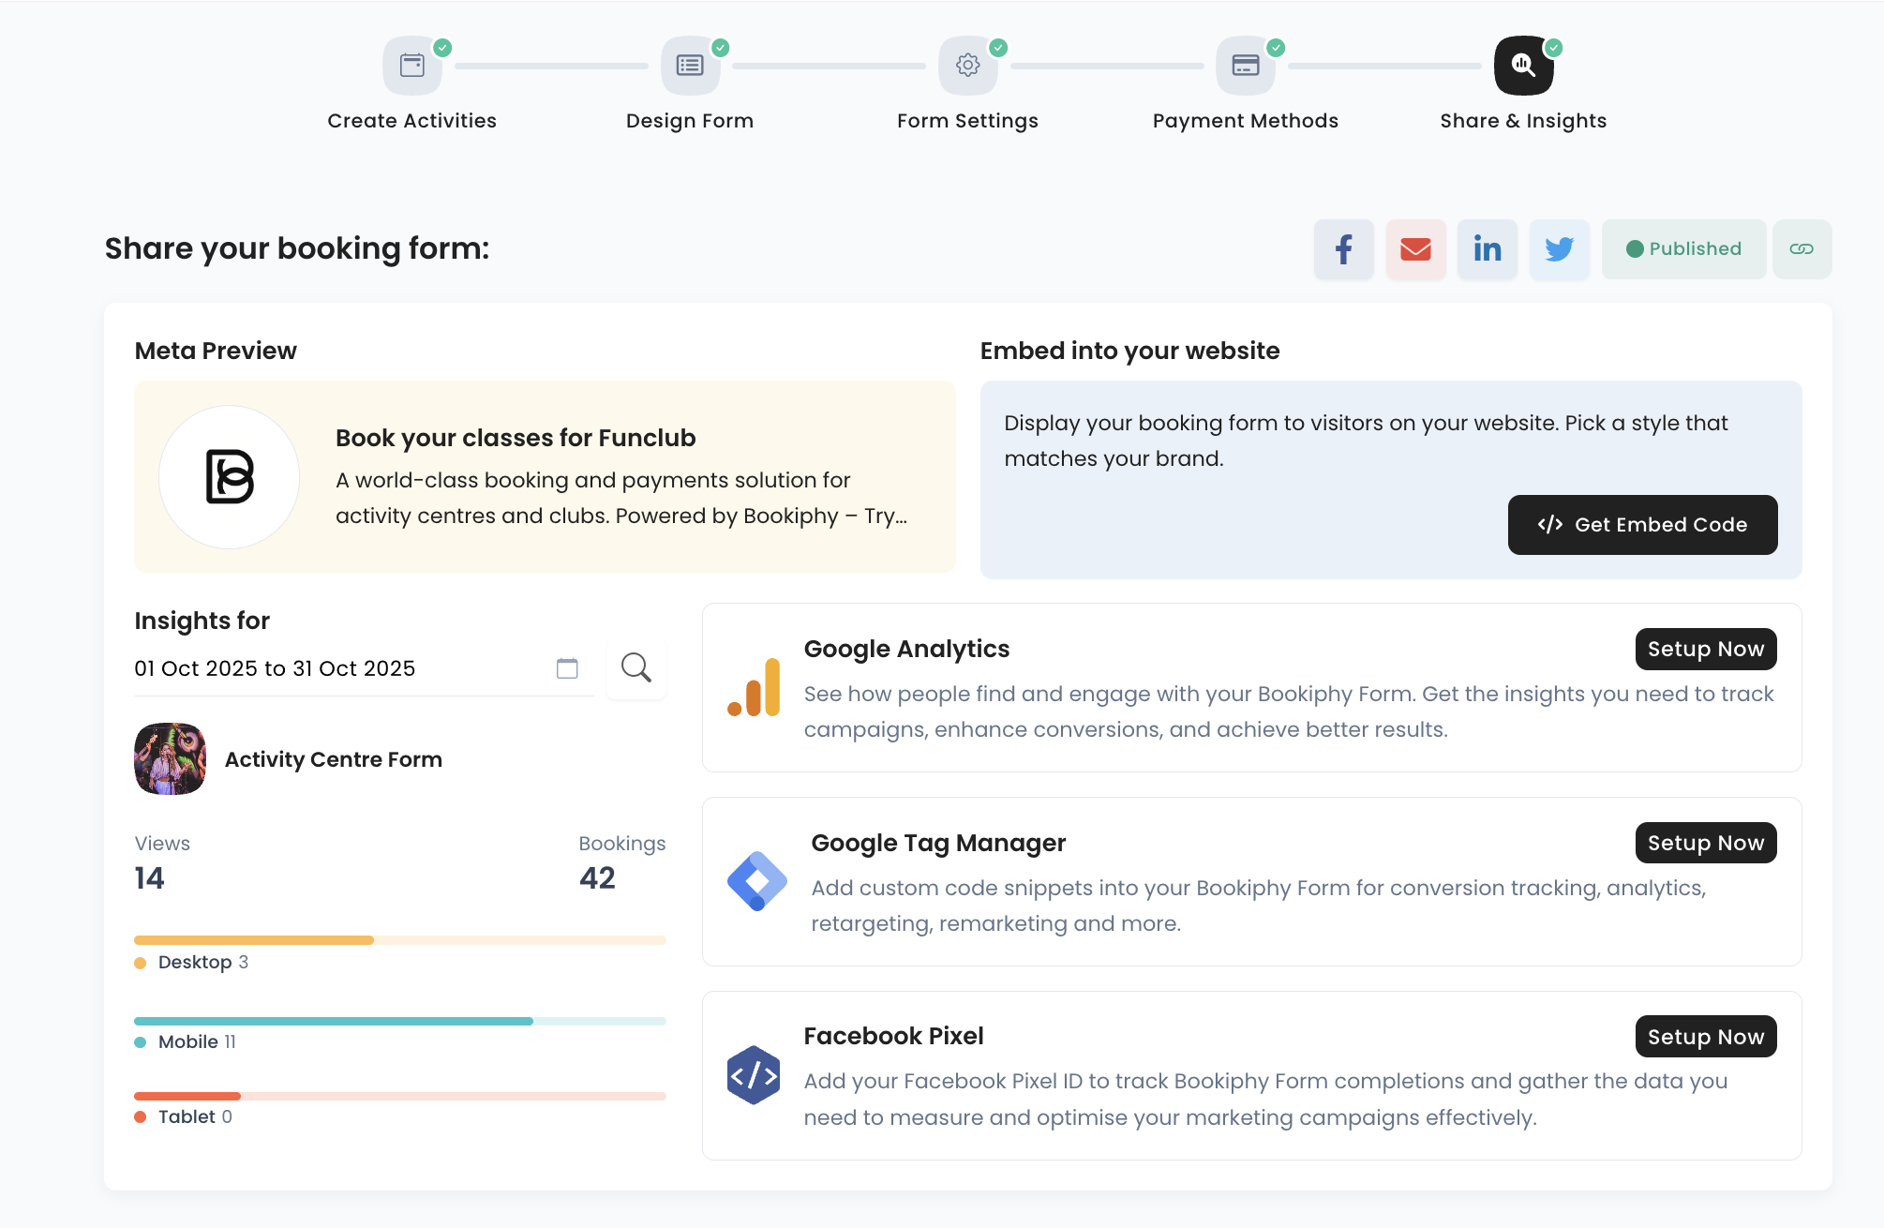
Task: Open the Design Form step
Action: click(x=690, y=66)
